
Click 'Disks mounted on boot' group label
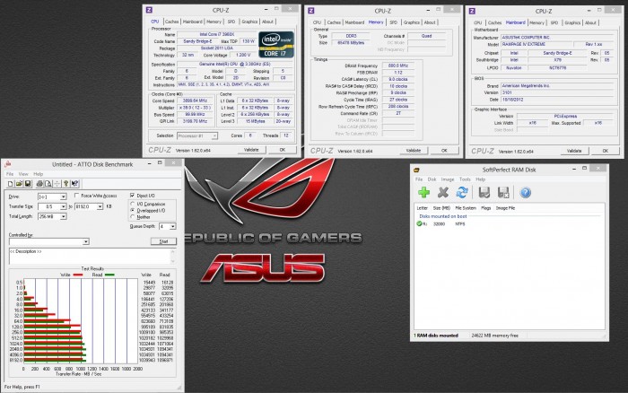(442, 216)
